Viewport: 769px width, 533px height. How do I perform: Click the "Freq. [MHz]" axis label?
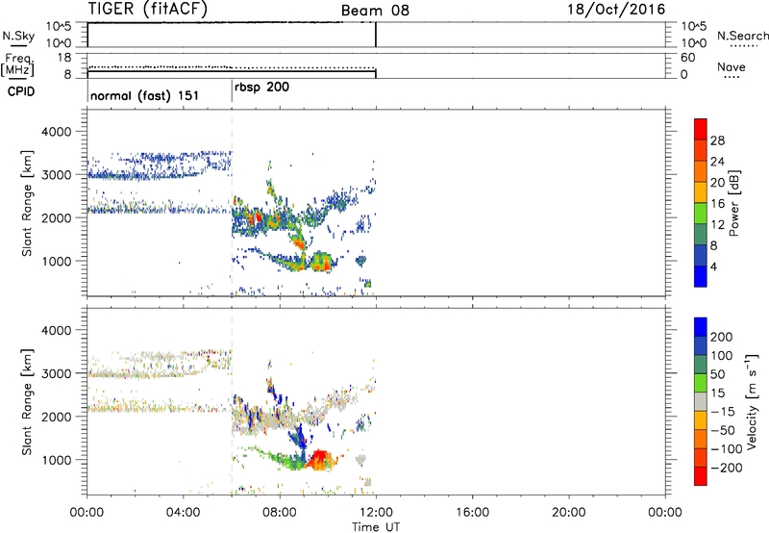[17, 64]
